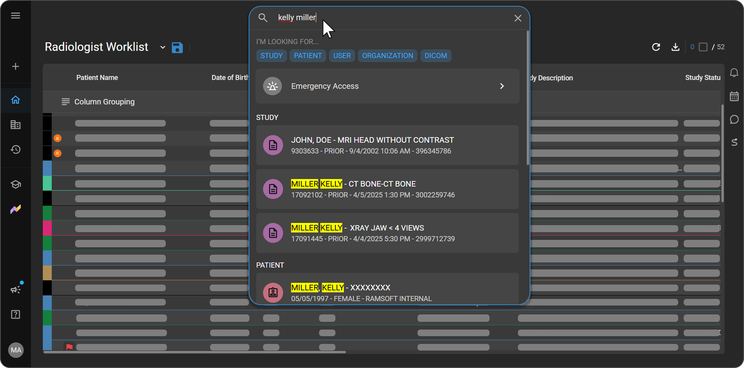Filter search by PATIENT chip
Viewport: 744px width, 368px height.
coord(308,56)
